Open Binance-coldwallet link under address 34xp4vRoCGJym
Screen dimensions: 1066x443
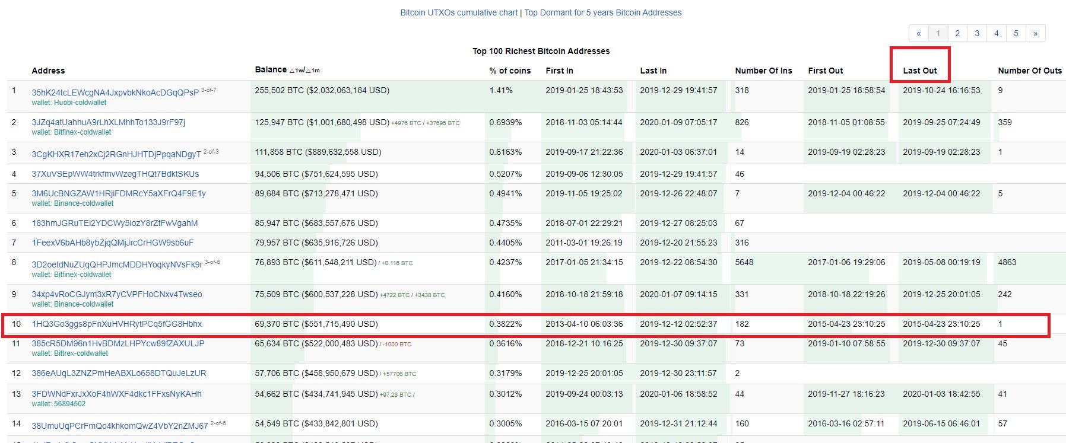tap(72, 304)
